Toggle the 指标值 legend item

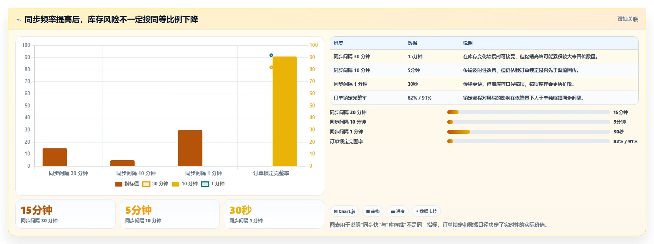coord(127,184)
